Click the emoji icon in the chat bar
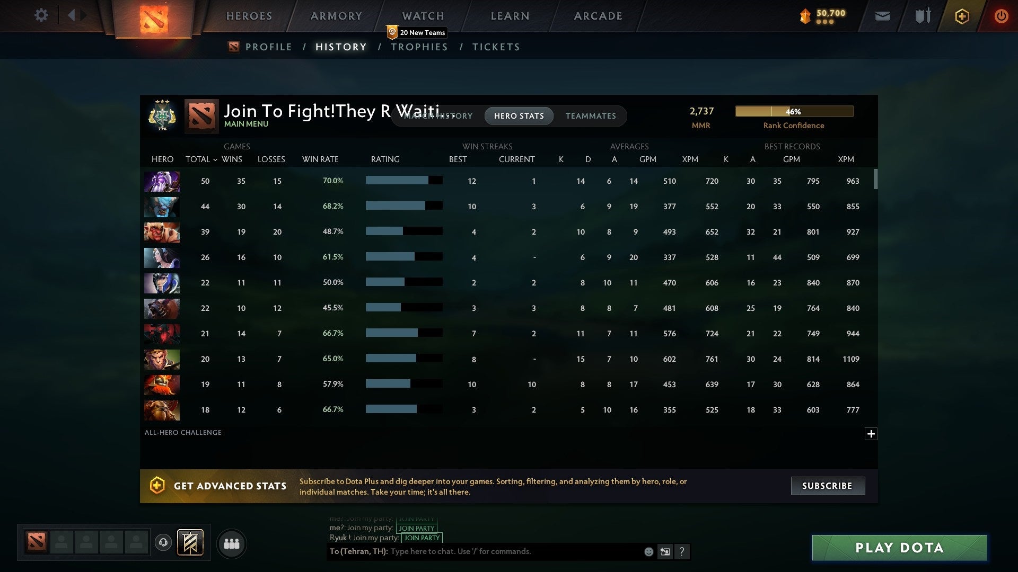 click(649, 551)
